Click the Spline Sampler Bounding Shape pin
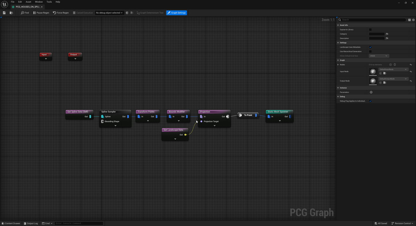The image size is (416, 226). 102,121
